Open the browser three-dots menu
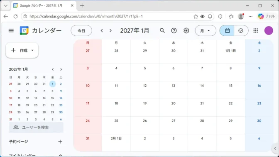 (x=250, y=16)
